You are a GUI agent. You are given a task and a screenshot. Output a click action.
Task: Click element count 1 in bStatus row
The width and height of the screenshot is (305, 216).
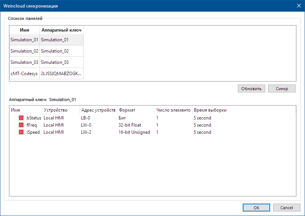[157, 118]
